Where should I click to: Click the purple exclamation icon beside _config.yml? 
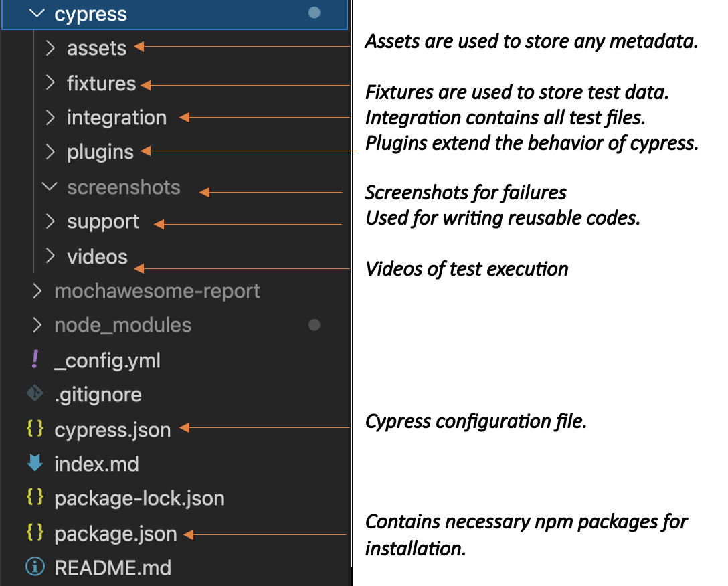(x=35, y=360)
